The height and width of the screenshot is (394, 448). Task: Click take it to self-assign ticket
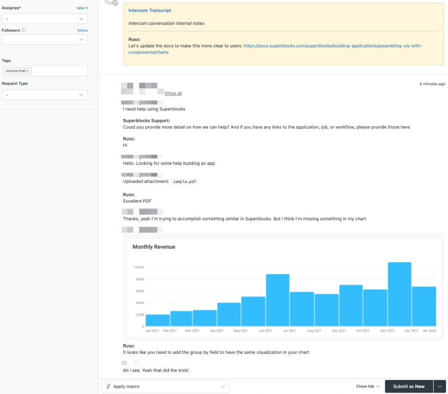[x=82, y=7]
